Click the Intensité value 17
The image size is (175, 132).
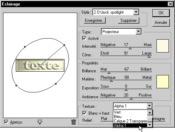[x=126, y=45]
